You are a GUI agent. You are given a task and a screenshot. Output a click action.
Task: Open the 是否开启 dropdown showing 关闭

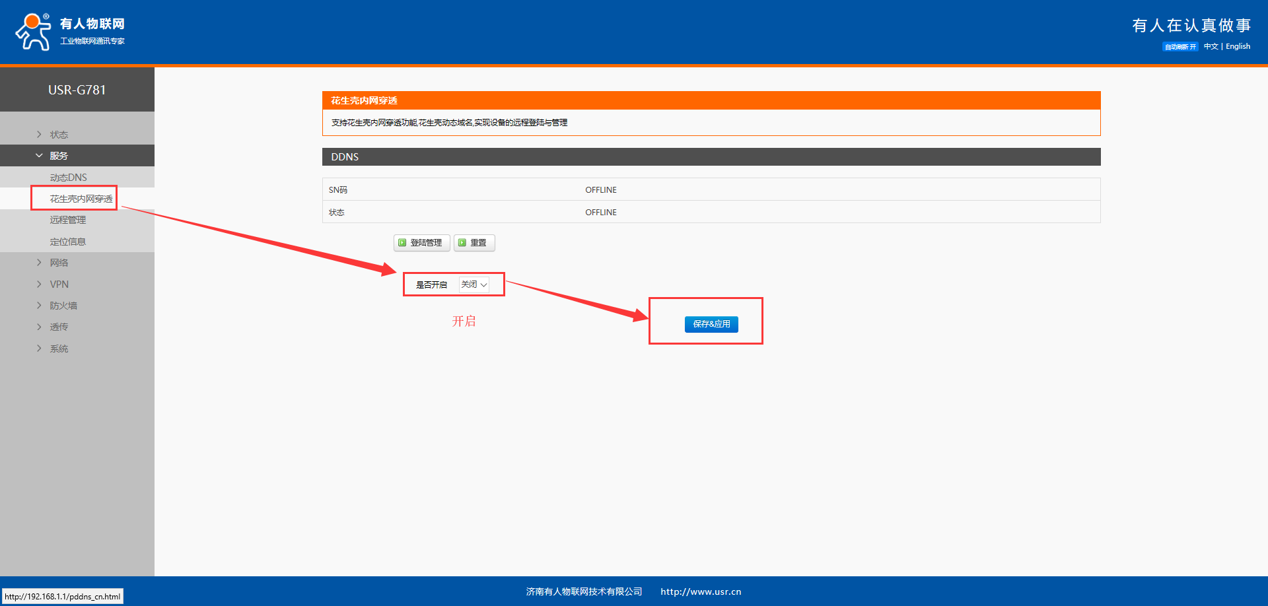pos(474,285)
